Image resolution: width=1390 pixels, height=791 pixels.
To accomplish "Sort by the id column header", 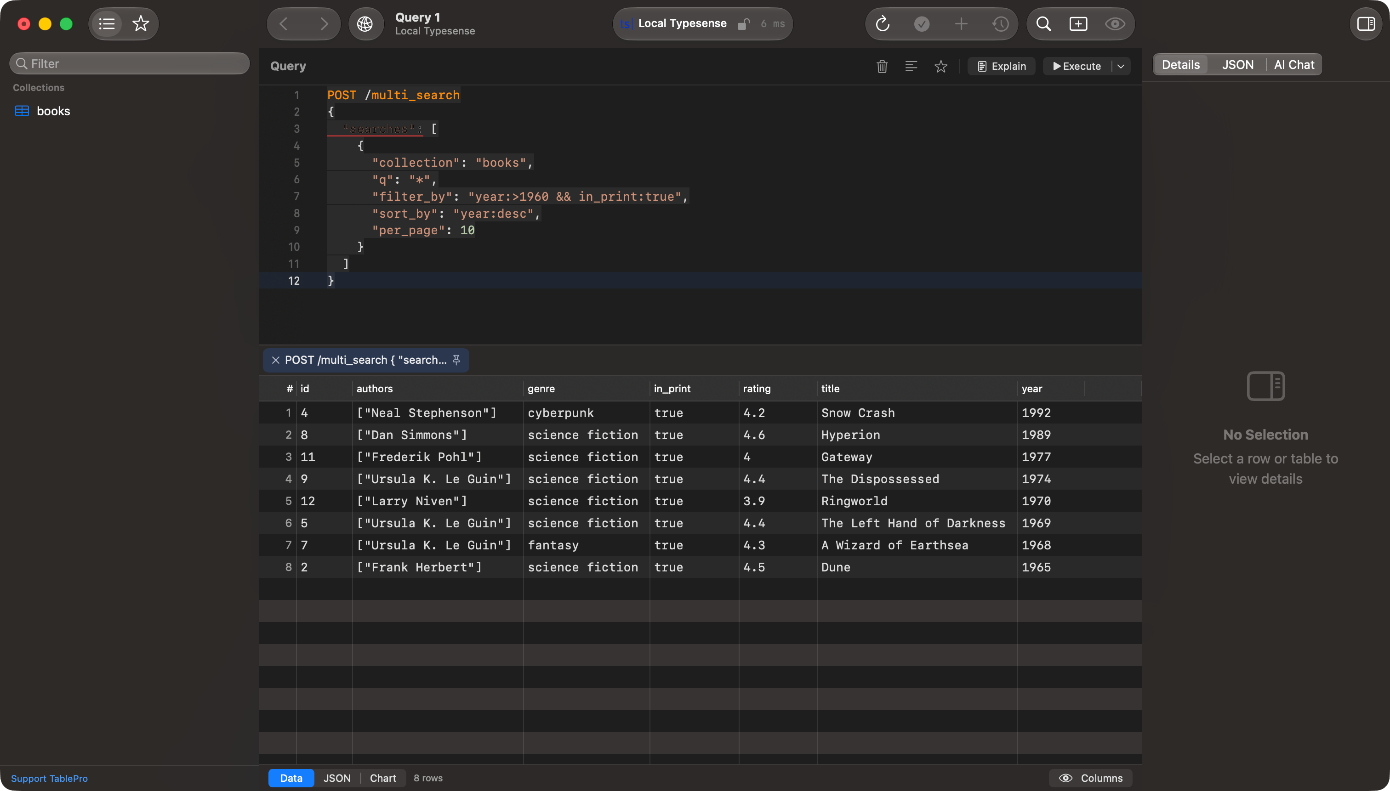I will click(x=324, y=389).
